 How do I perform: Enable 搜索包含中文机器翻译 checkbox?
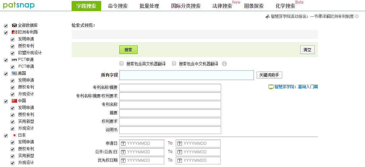(x=174, y=63)
